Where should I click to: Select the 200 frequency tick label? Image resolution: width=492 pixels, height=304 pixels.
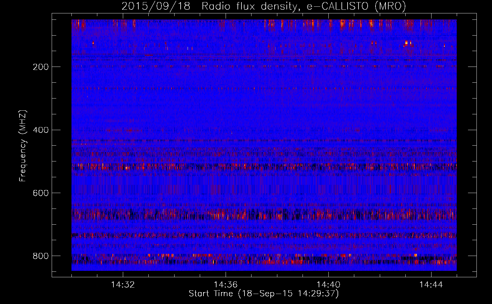click(x=41, y=67)
